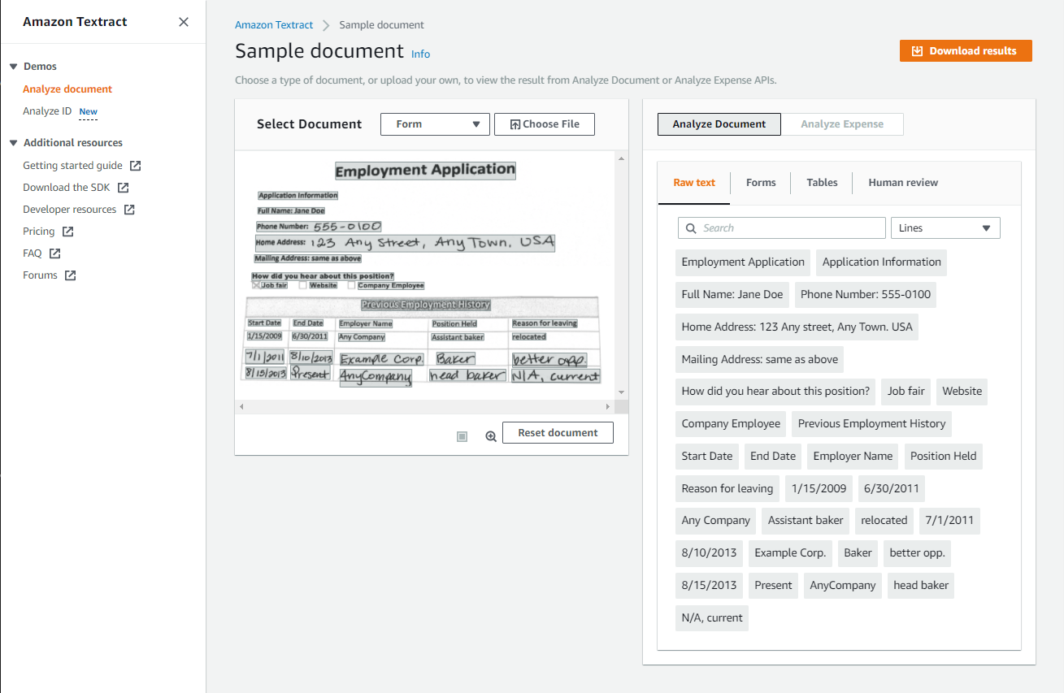Click the Reset document button
Viewport: 1064px width, 693px height.
(x=558, y=433)
